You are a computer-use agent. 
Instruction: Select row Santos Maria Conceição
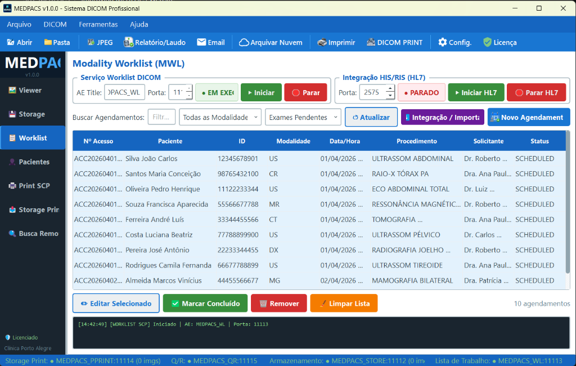click(x=319, y=173)
